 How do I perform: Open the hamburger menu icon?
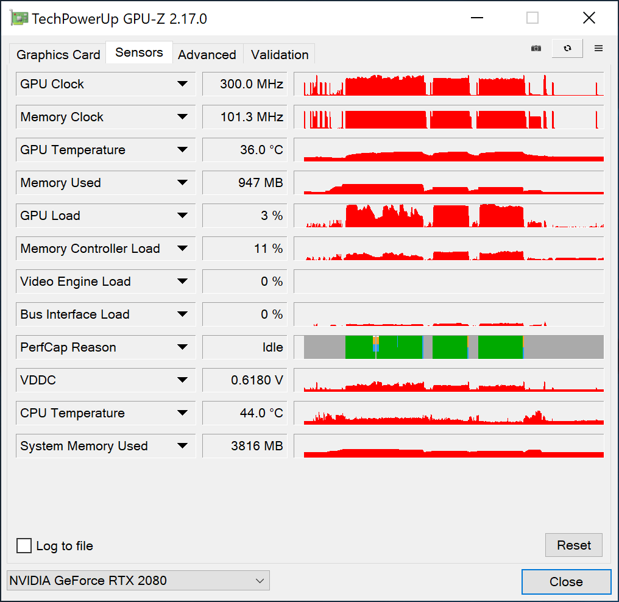point(598,48)
